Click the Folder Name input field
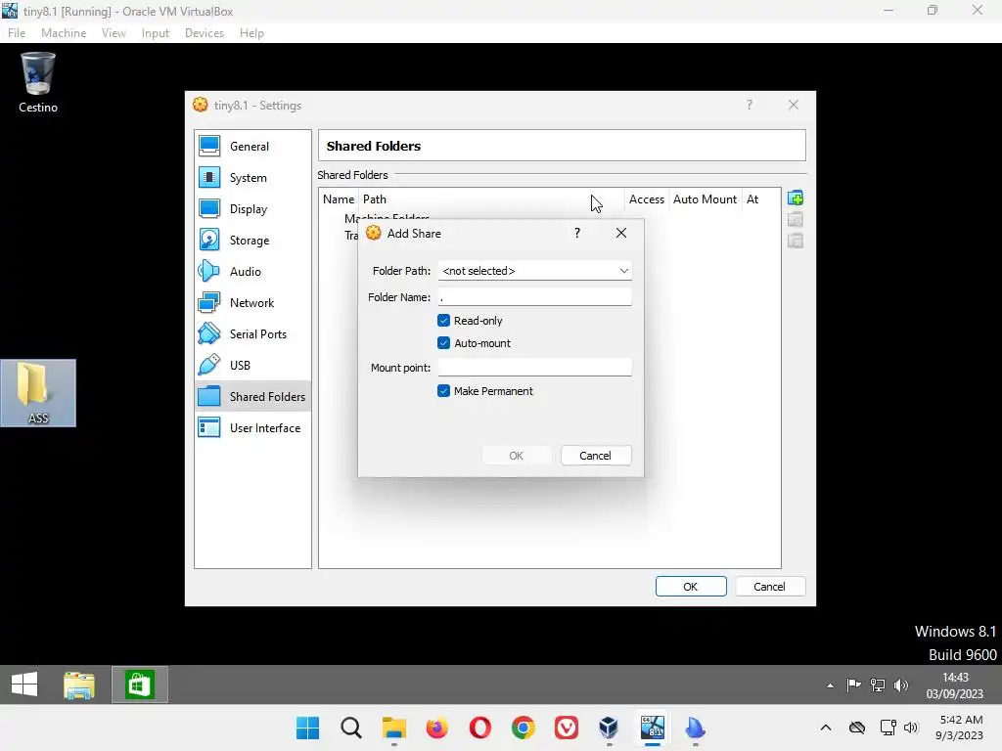This screenshot has height=751, width=1002. (x=535, y=297)
